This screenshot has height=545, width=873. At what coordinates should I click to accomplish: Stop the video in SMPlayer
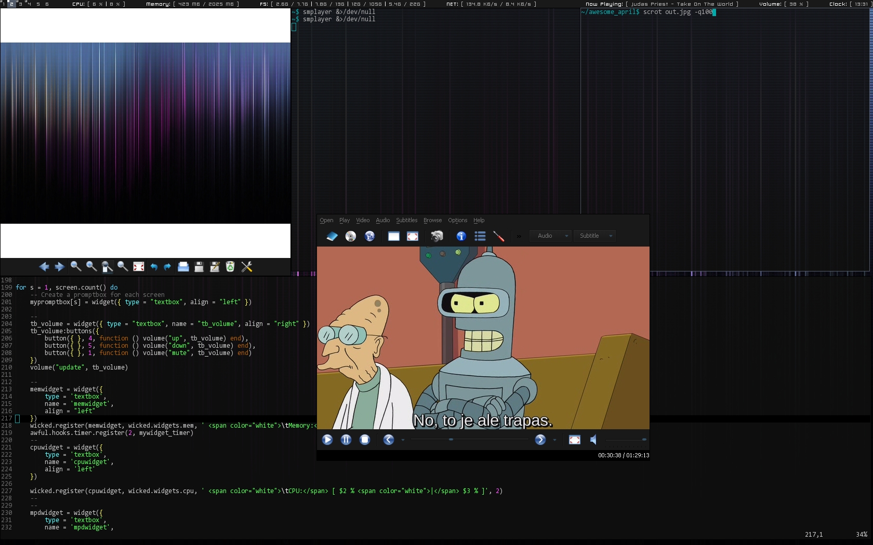point(365,440)
